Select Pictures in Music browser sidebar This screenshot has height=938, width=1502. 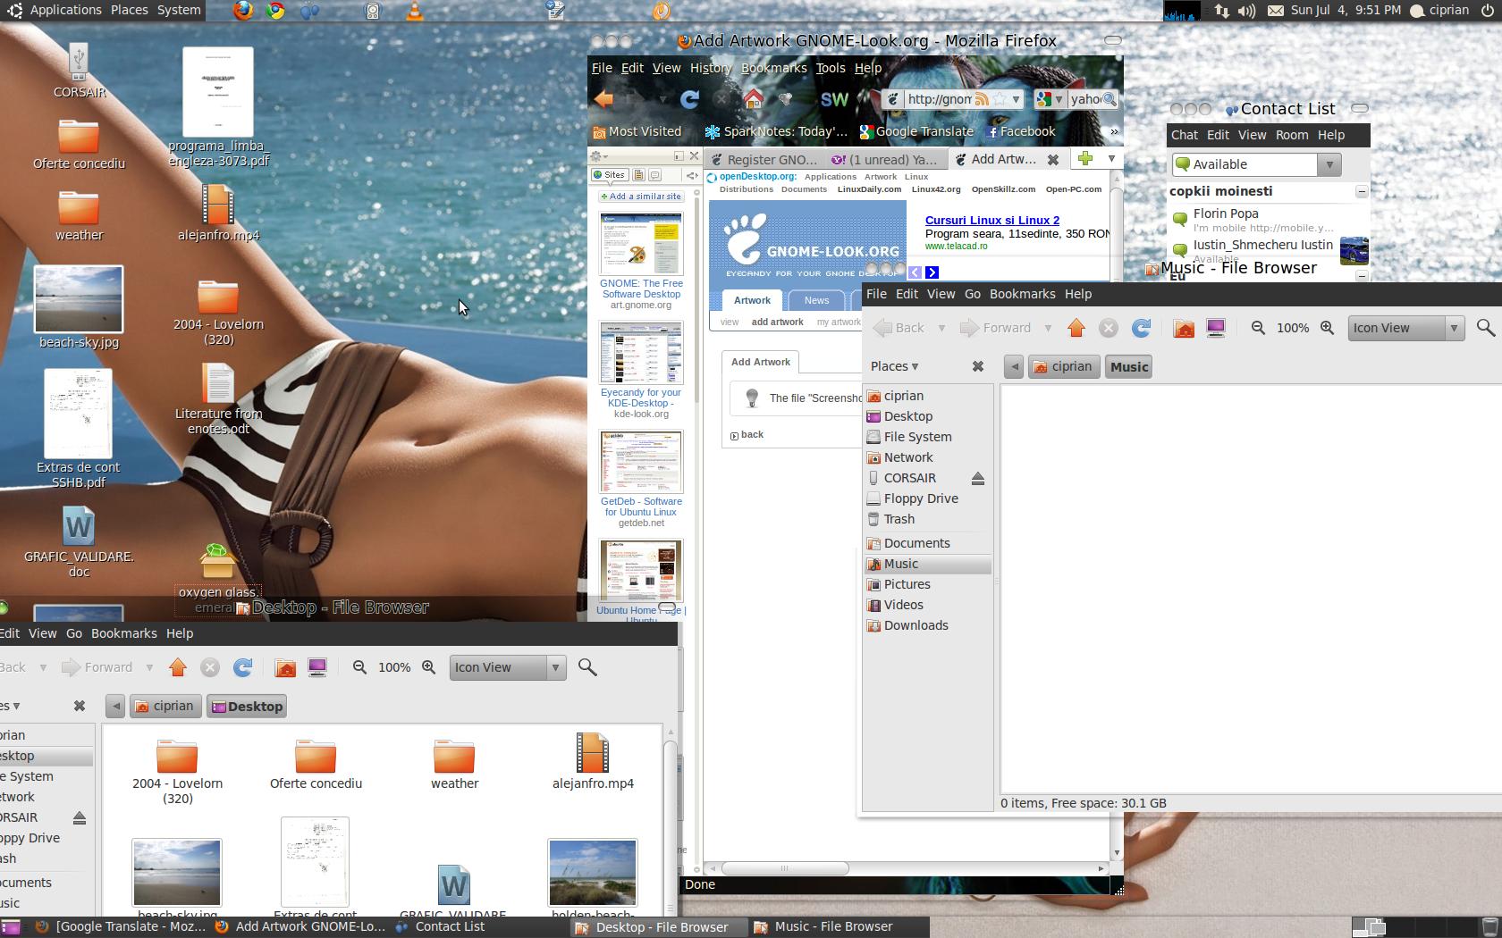click(x=907, y=584)
